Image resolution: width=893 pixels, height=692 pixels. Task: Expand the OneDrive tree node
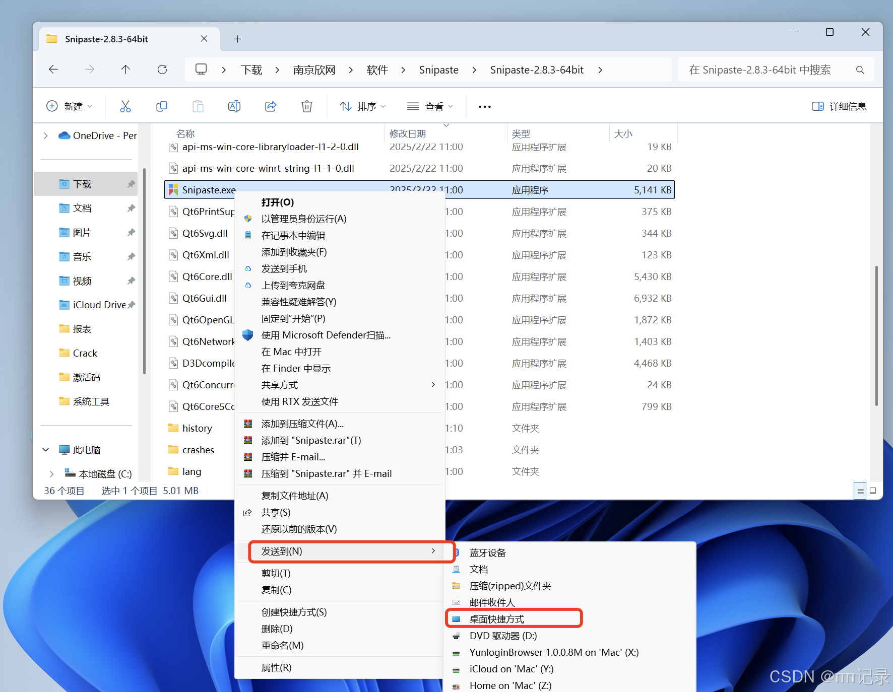46,135
